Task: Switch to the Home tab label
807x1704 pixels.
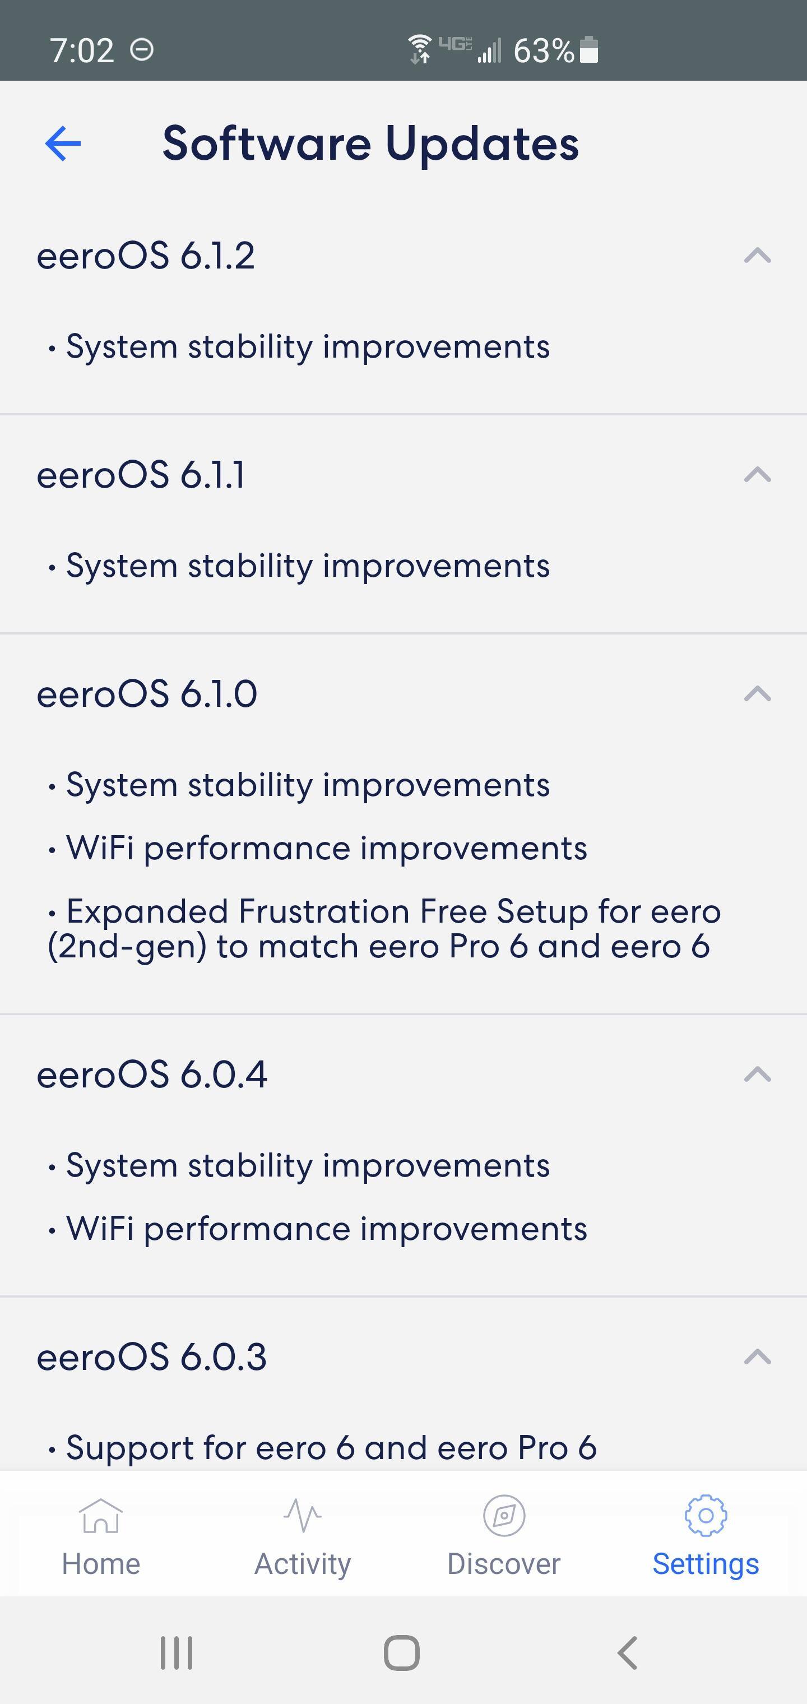Action: click(x=100, y=1564)
